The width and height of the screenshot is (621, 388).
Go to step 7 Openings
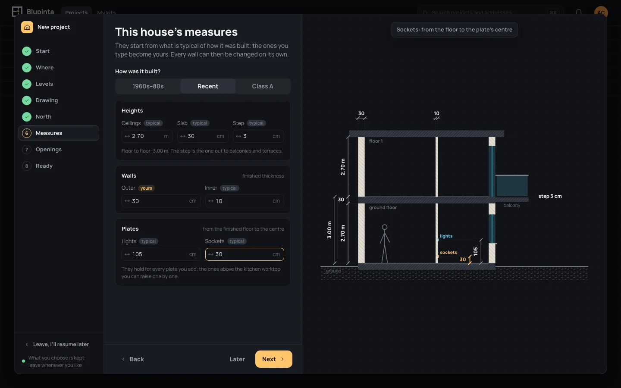click(x=59, y=150)
